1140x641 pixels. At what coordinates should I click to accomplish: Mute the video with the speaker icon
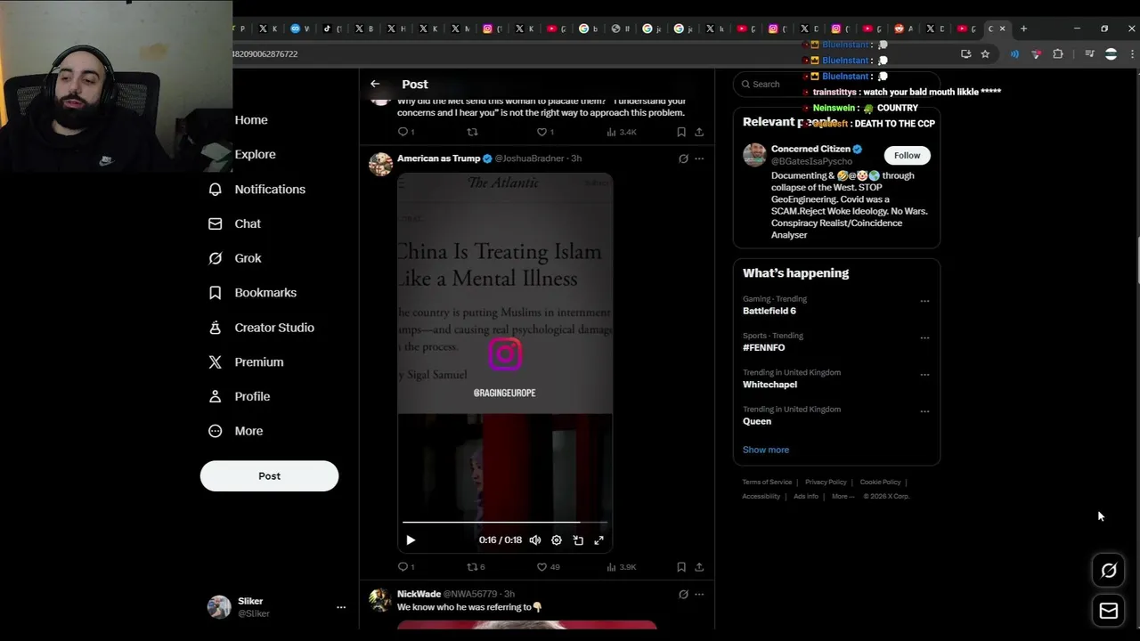535,540
